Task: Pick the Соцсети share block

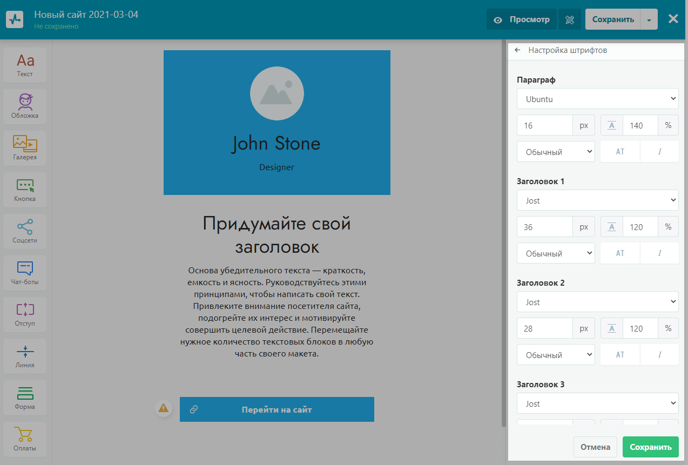Action: 25,231
